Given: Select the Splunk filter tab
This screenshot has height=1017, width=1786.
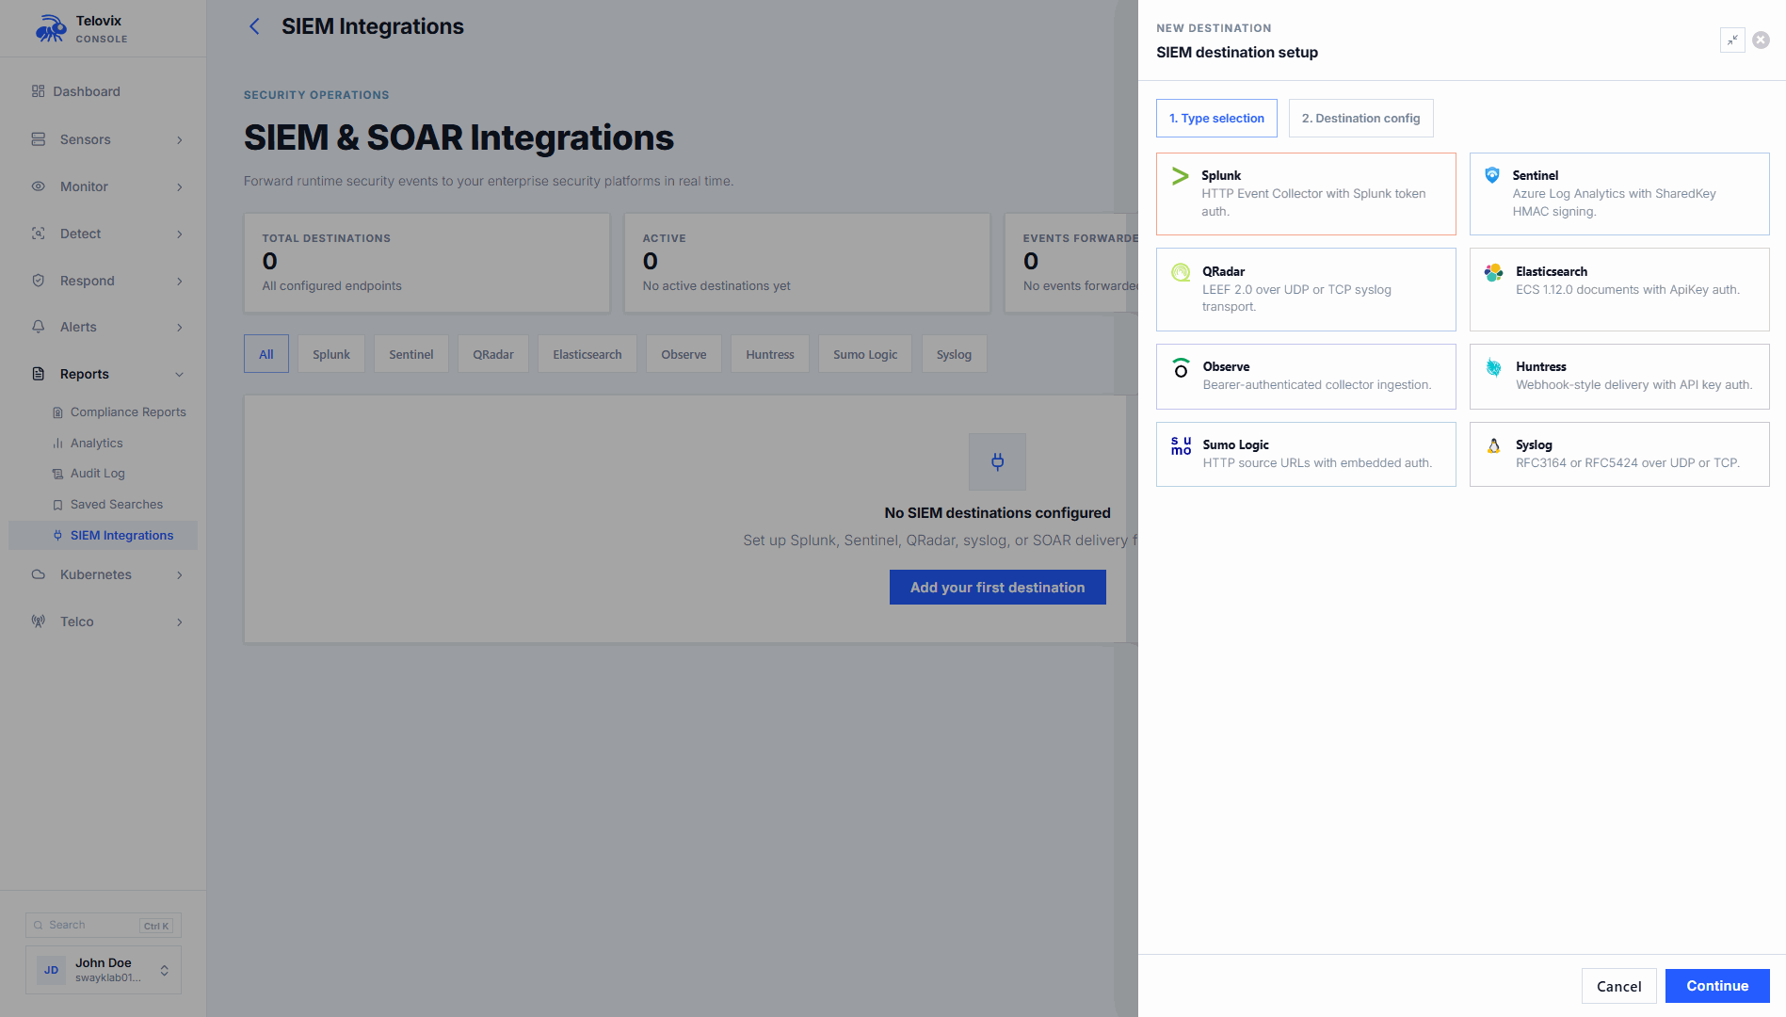Looking at the screenshot, I should [x=331, y=354].
